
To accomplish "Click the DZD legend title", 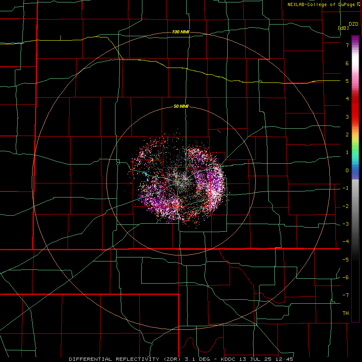I will 354,24.
